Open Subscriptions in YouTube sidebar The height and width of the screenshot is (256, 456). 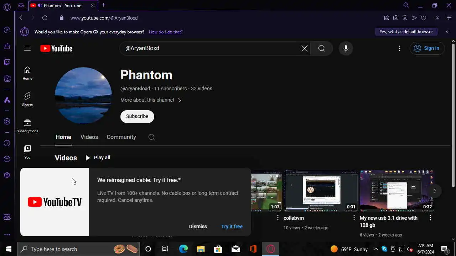[27, 126]
